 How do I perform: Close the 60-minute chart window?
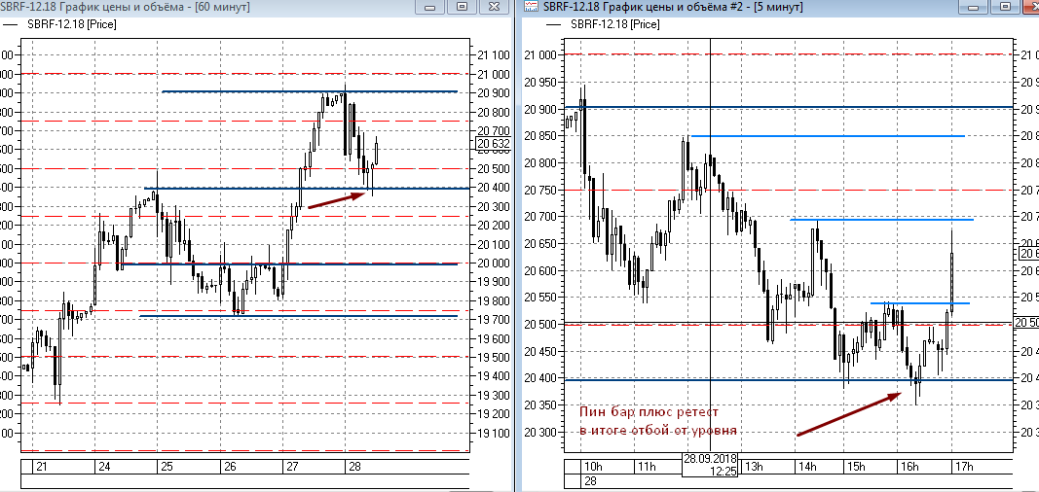(494, 7)
